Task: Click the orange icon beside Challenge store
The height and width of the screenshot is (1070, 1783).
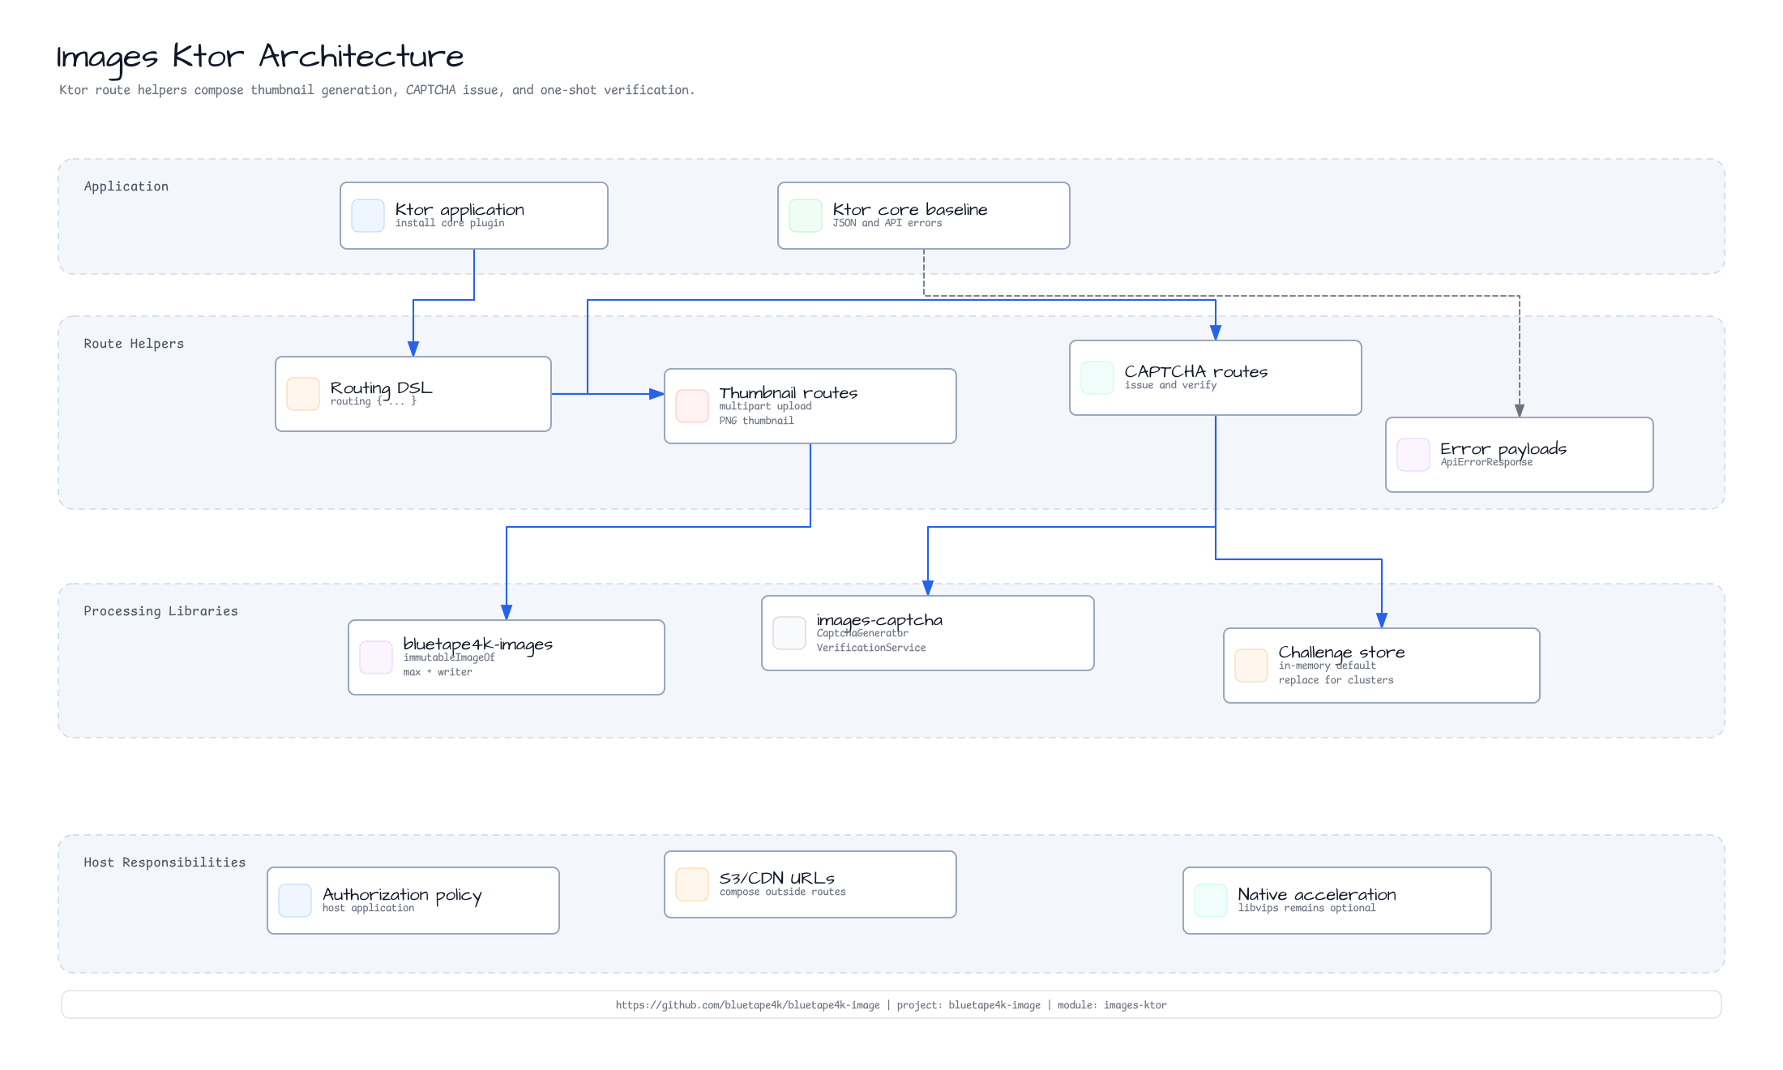Action: tap(1251, 666)
